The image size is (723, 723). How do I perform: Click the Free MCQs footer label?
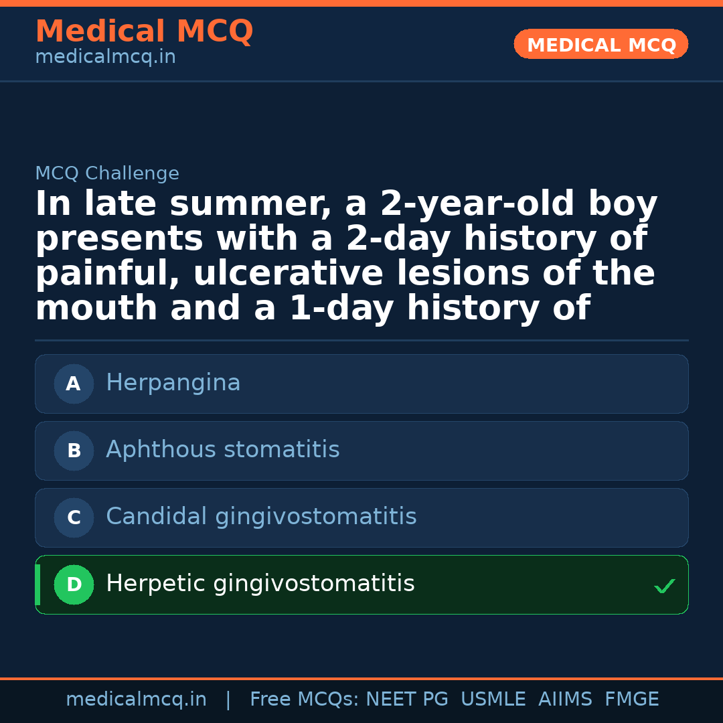point(305,700)
